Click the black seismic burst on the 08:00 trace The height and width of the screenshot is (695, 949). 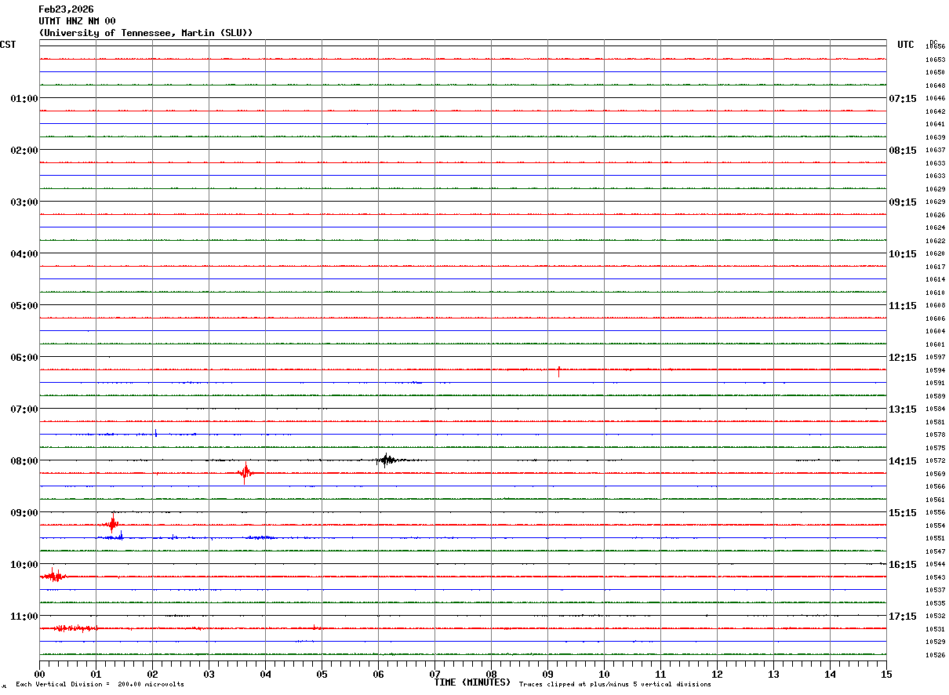pos(388,460)
